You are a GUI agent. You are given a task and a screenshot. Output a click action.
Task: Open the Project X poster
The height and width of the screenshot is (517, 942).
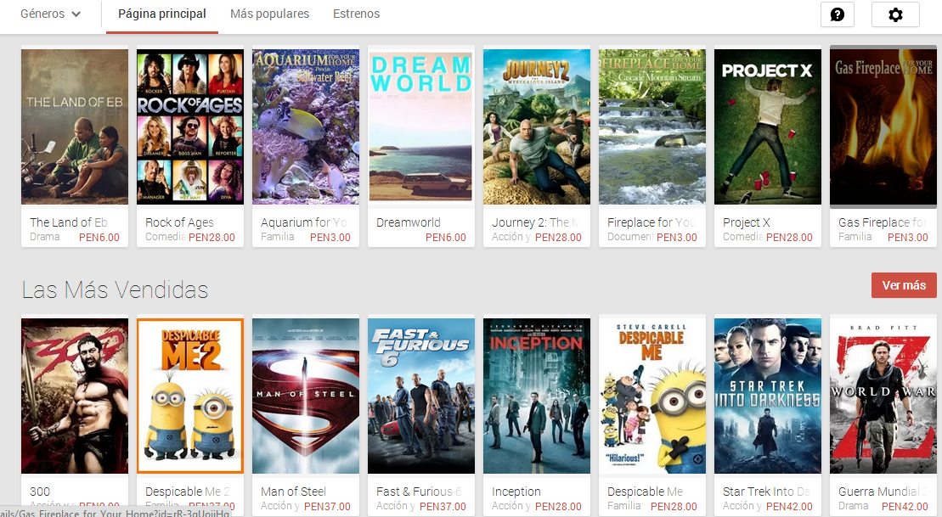(x=767, y=126)
